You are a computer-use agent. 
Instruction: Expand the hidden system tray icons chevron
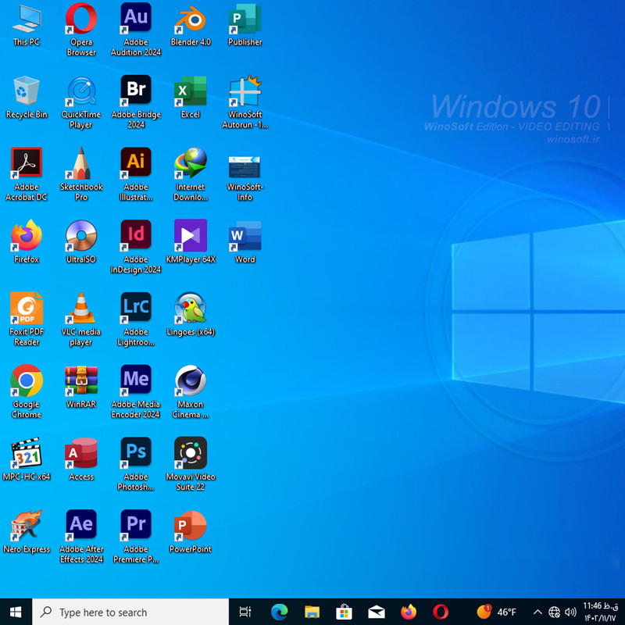click(537, 612)
